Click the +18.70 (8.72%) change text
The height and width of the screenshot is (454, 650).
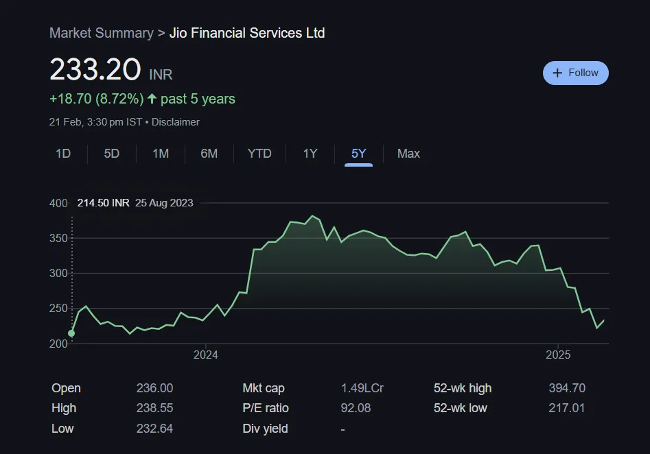click(x=97, y=99)
